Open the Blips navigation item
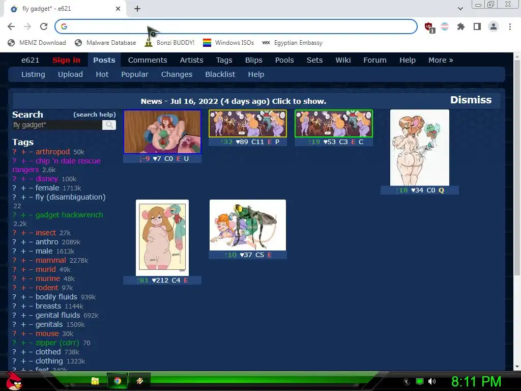Image resolution: width=521 pixels, height=391 pixels. pyautogui.click(x=253, y=60)
